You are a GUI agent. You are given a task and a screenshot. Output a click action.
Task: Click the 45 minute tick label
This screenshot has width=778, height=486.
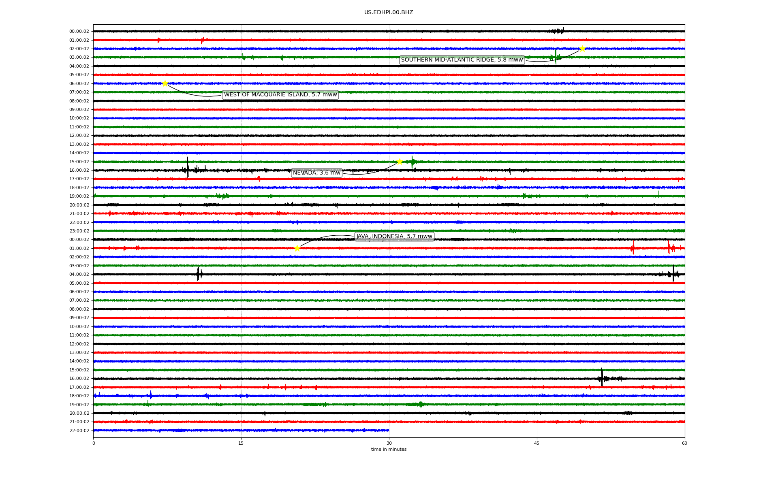pos(536,443)
